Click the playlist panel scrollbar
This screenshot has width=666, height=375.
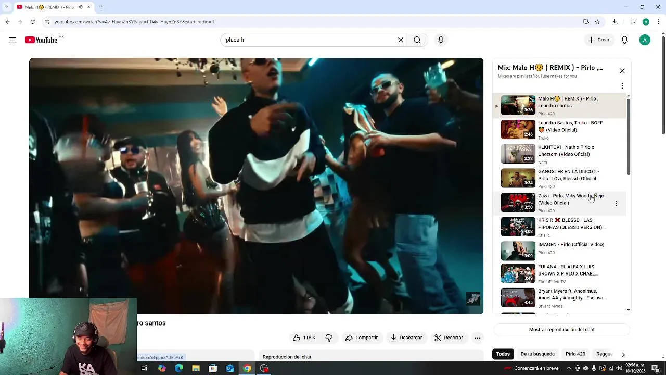[x=629, y=136]
